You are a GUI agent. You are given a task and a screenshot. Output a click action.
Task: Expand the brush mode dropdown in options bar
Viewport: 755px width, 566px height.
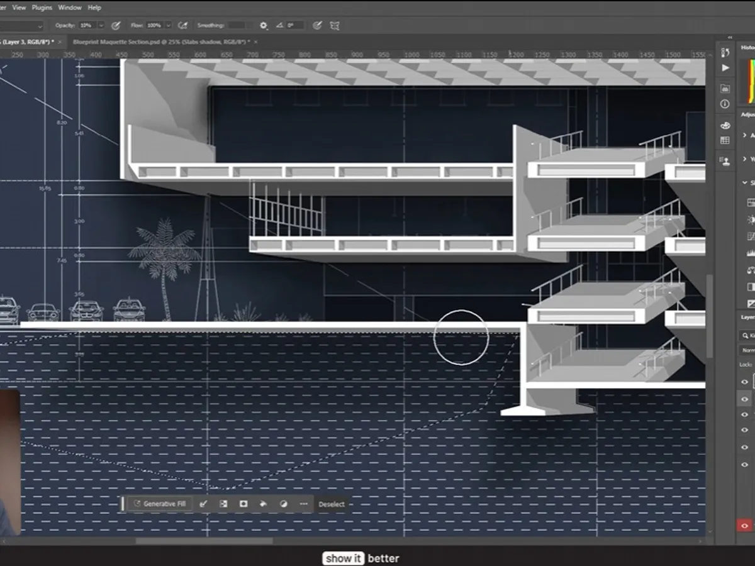pos(40,26)
